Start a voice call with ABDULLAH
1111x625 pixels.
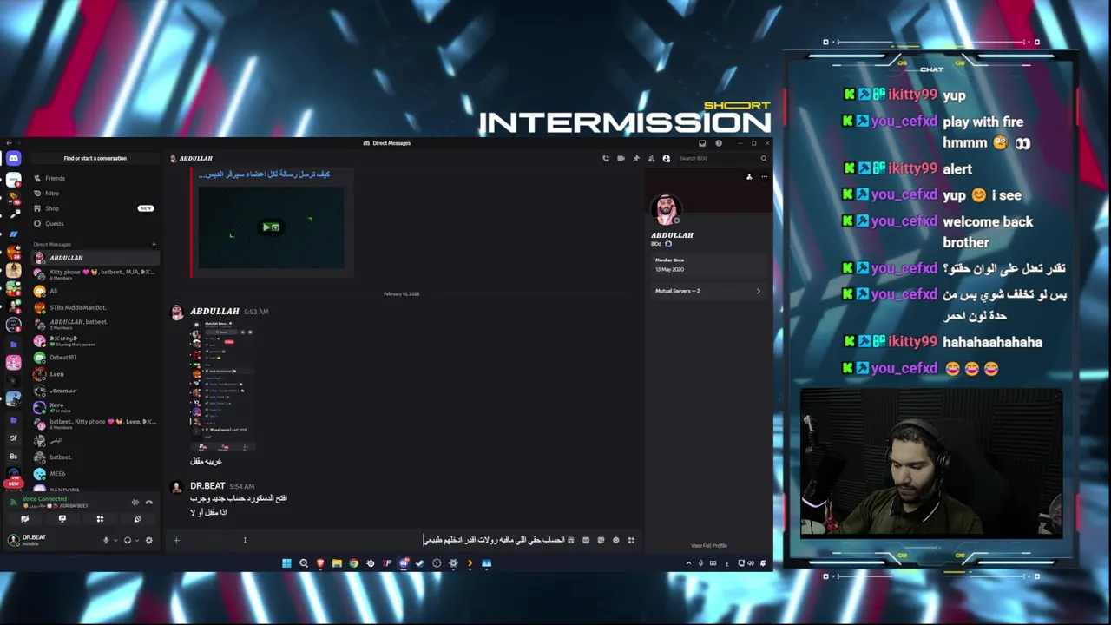click(606, 158)
